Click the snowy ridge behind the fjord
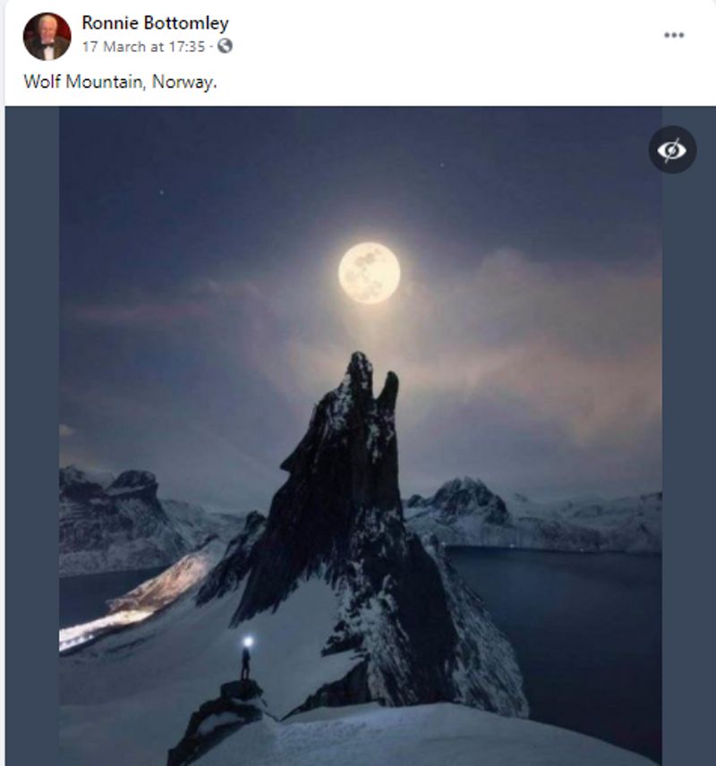716x766 pixels. point(533,515)
